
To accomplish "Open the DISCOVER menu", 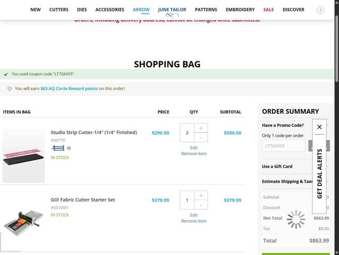I will click(x=293, y=10).
